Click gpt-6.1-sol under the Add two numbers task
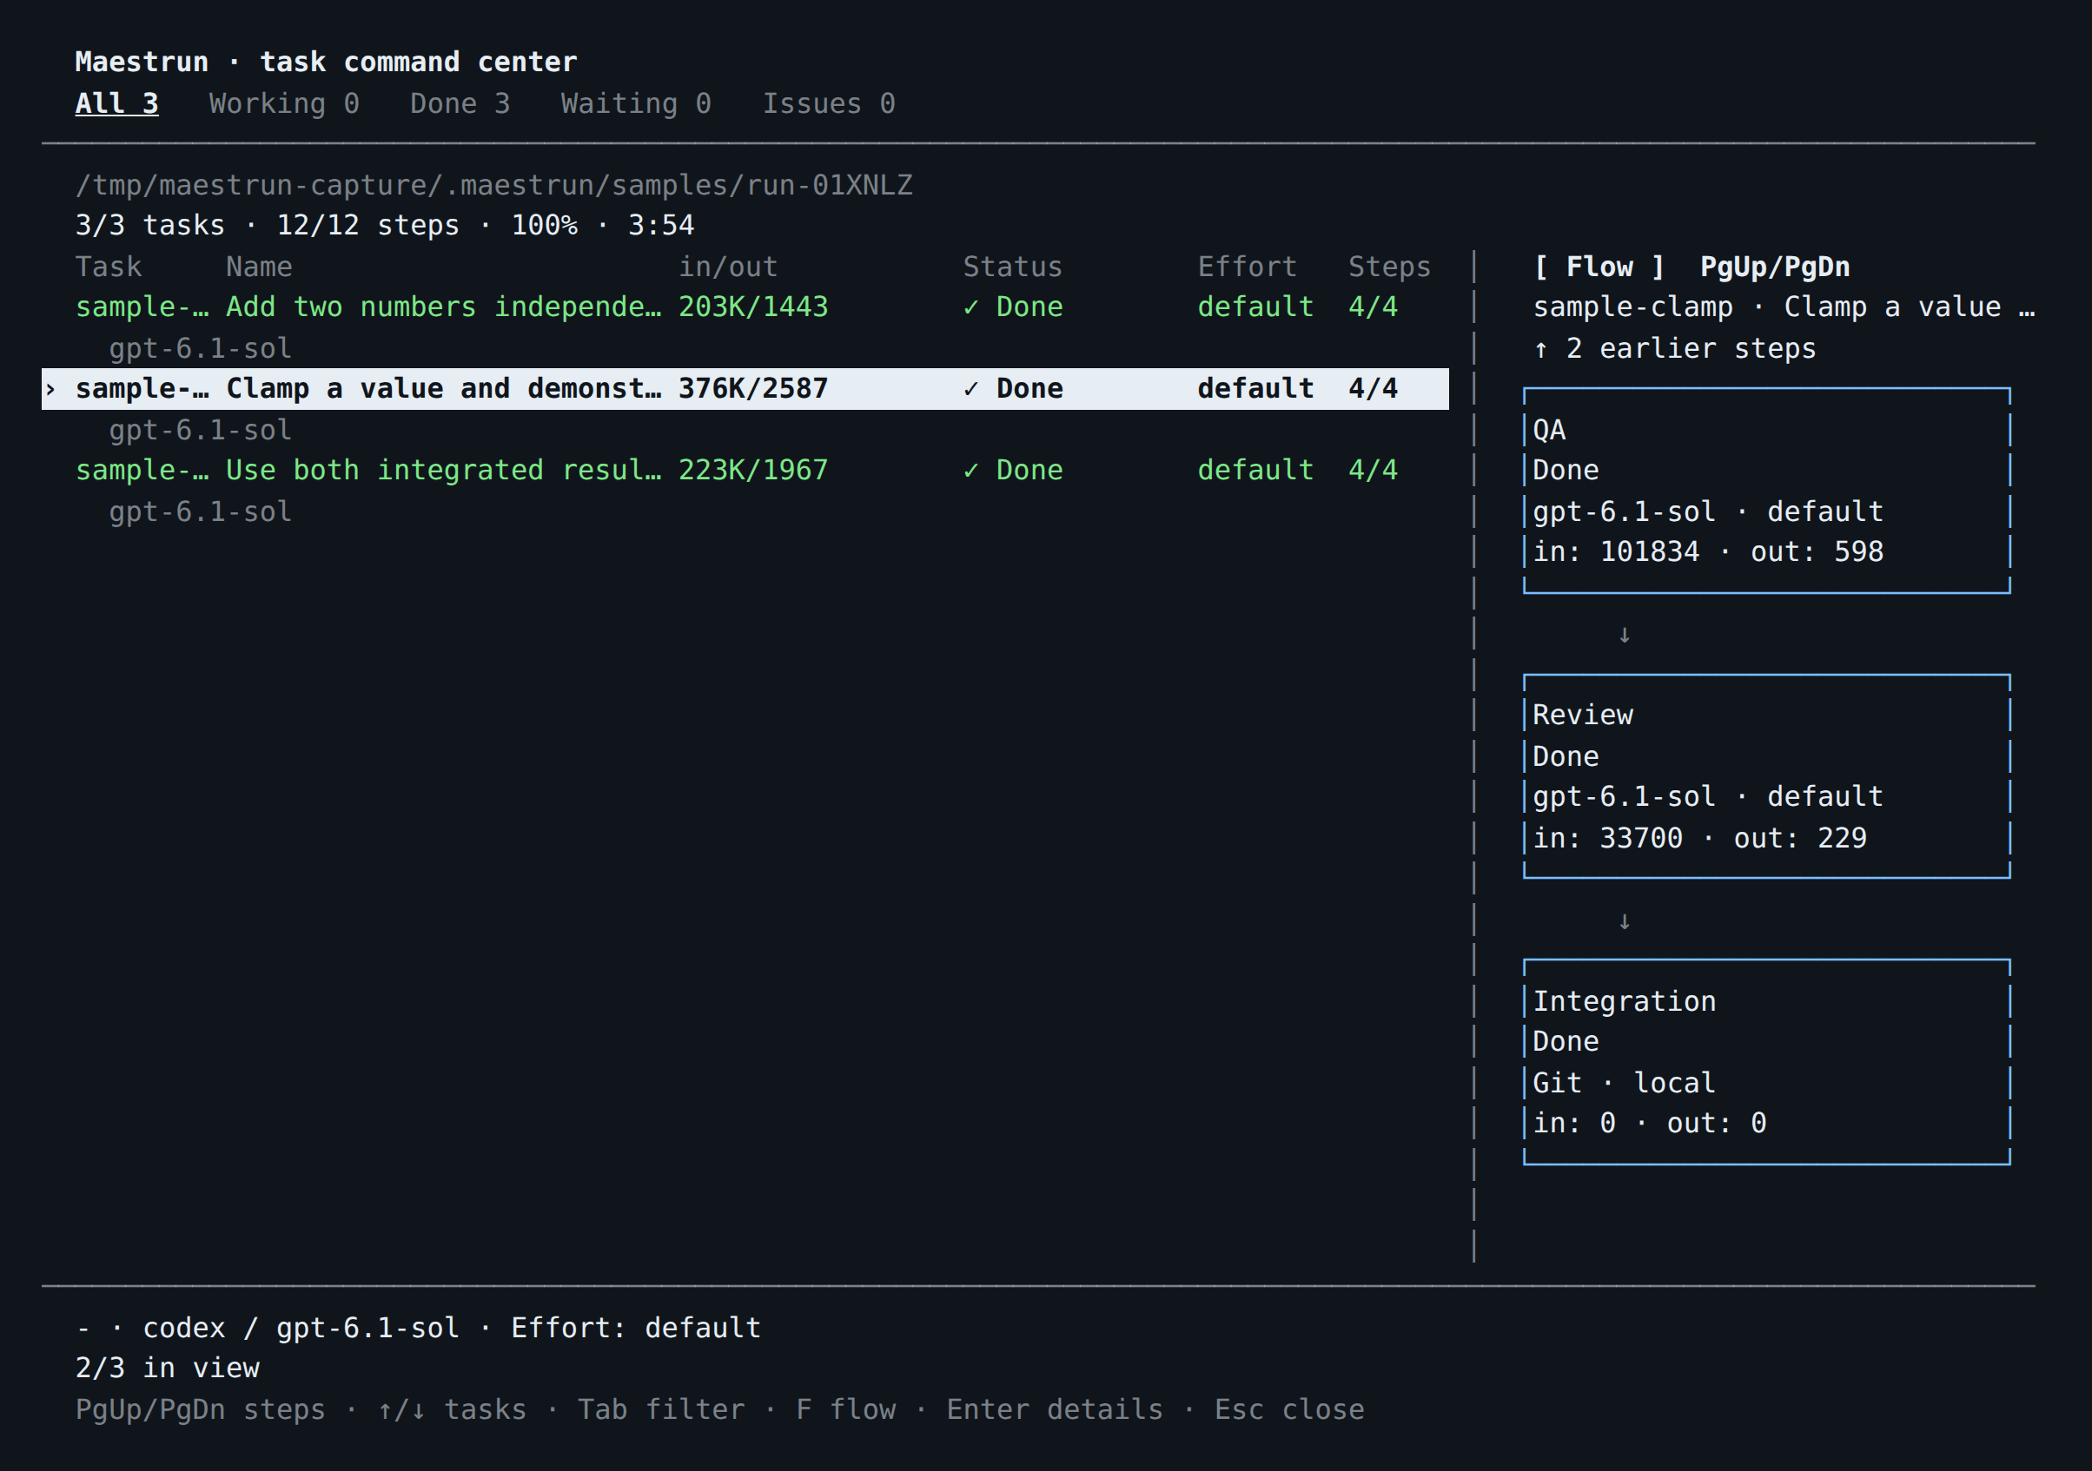Image resolution: width=2092 pixels, height=1471 pixels. [201, 349]
